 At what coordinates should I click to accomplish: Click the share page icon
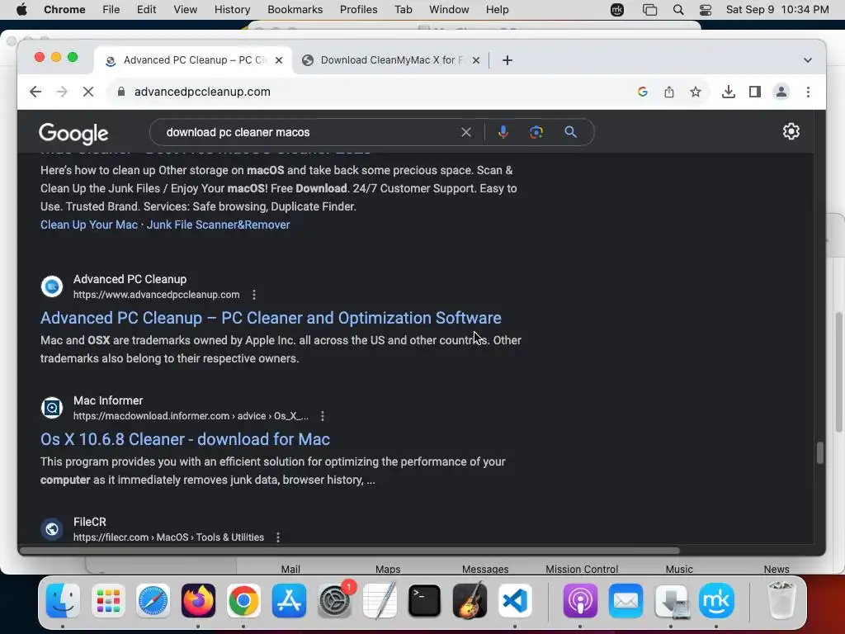coord(668,92)
